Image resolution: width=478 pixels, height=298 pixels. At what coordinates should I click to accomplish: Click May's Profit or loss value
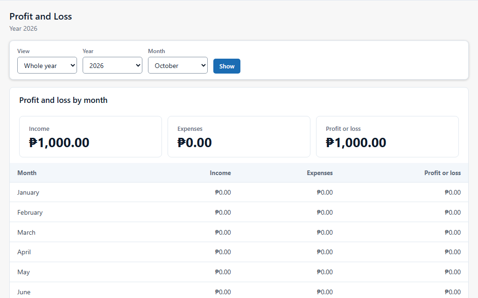tap(453, 272)
